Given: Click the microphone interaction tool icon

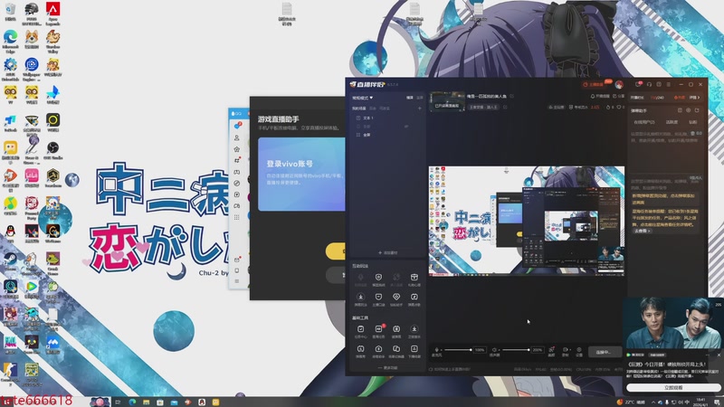Looking at the screenshot, I should (360, 279).
